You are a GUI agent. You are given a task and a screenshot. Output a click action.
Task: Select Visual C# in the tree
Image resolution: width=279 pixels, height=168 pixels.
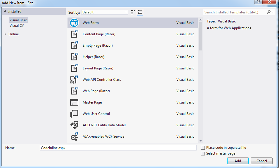click(x=17, y=26)
